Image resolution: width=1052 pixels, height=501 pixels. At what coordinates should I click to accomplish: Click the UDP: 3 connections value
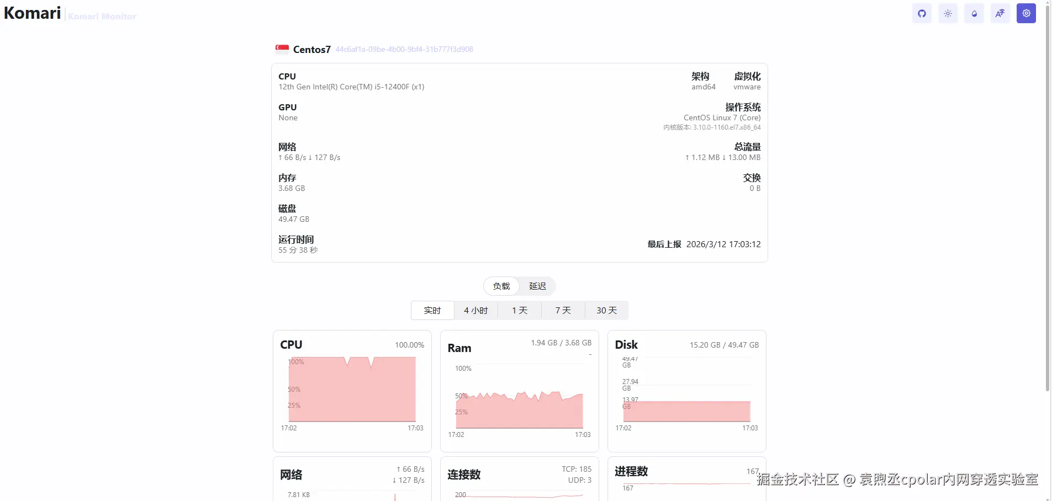[x=580, y=480]
